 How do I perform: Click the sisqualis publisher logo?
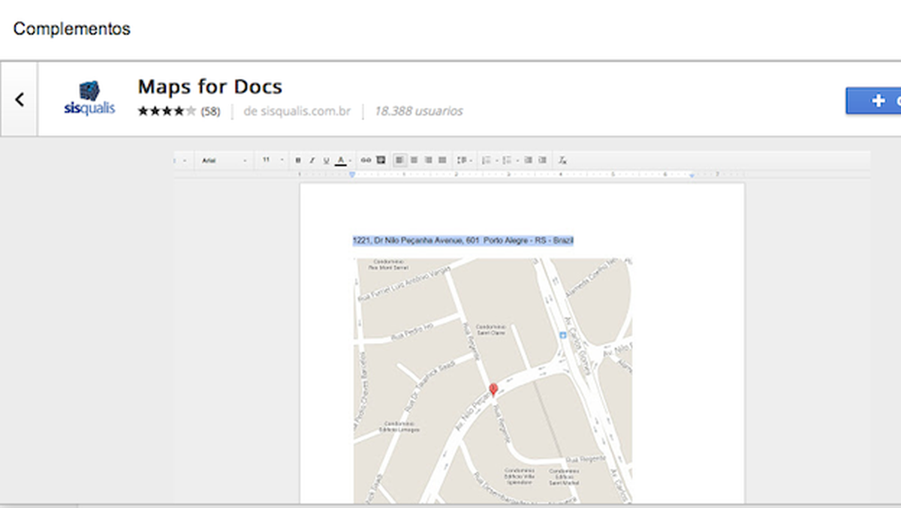click(89, 98)
